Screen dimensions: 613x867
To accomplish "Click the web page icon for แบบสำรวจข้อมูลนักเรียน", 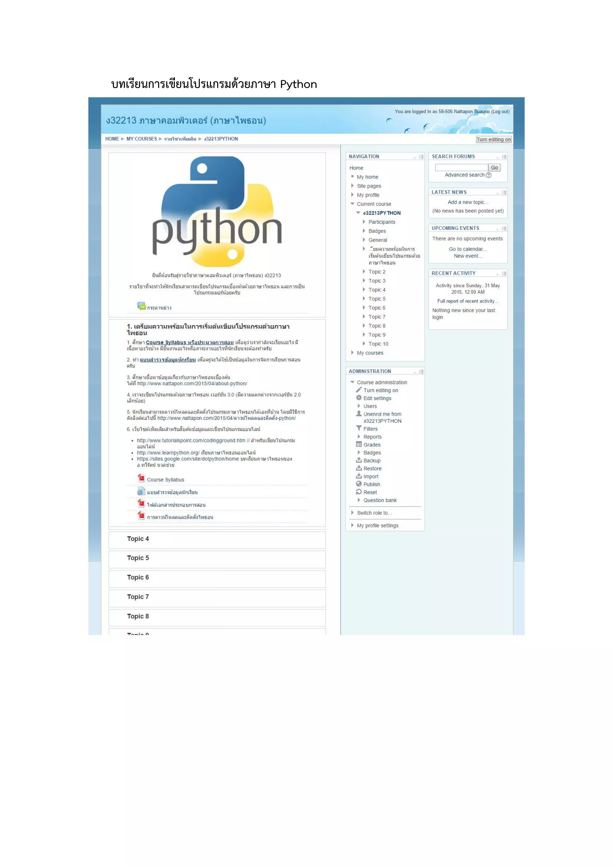I will pos(141,491).
